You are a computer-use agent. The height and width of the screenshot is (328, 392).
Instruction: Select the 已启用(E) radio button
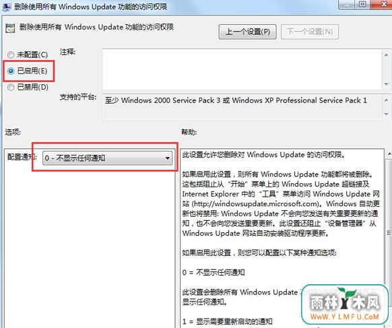point(28,71)
